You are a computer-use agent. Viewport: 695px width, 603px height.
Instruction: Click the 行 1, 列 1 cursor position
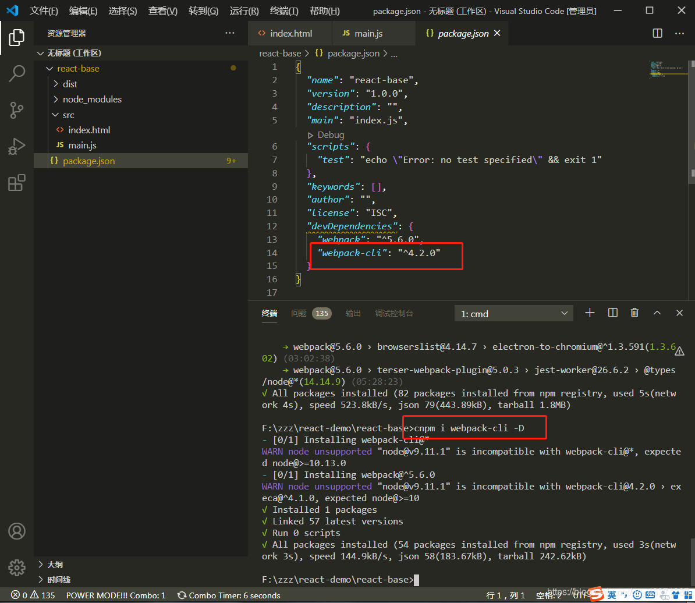(x=505, y=595)
